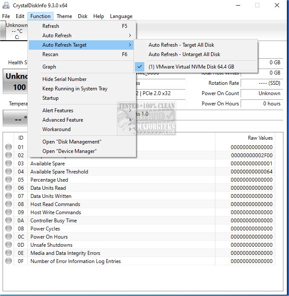Toggle Keep Running in System Tray
289x296 pixels.
(x=74, y=89)
